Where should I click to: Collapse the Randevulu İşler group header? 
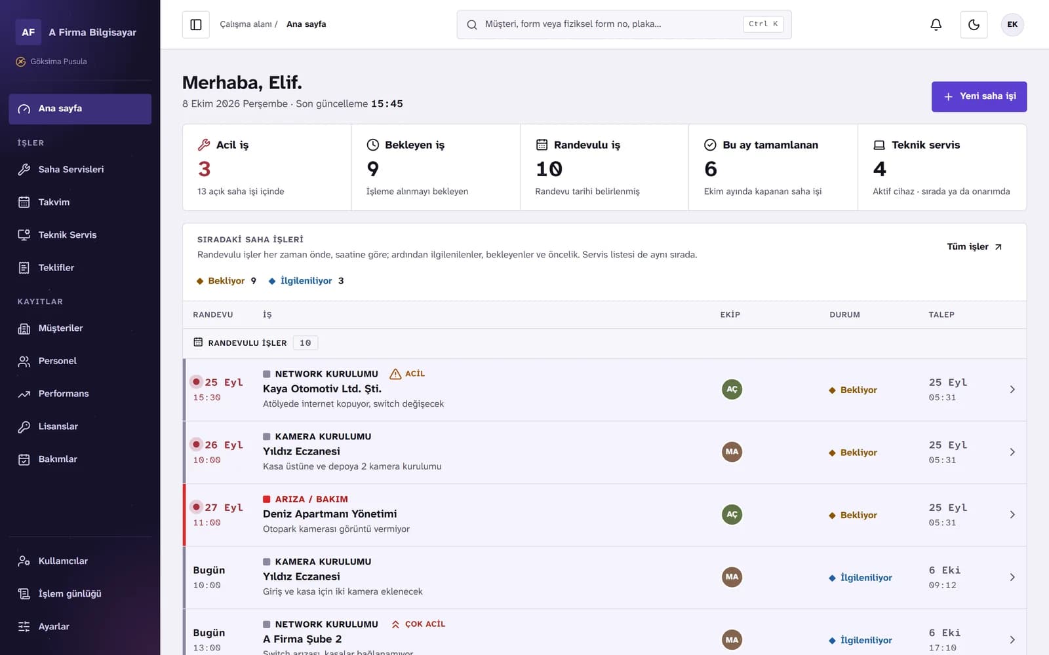click(x=604, y=343)
